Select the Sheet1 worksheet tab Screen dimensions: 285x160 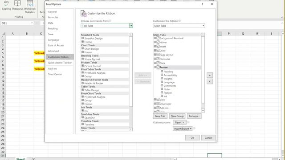pos(21,159)
